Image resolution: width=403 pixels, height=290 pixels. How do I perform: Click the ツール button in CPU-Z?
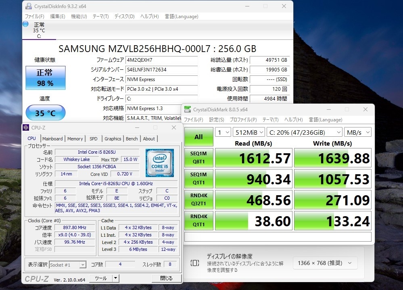(101, 278)
